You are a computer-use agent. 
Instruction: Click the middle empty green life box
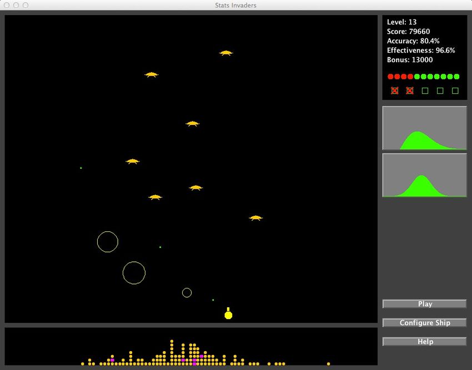[x=425, y=90]
